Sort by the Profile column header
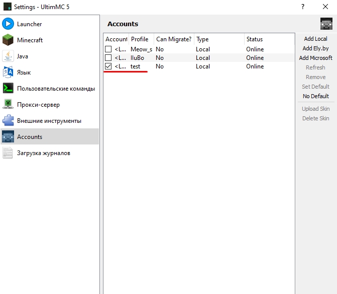Screen dimensions: 337x294 pos(141,39)
